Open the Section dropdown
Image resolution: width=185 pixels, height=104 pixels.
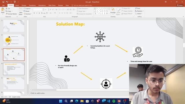pos(27,14)
